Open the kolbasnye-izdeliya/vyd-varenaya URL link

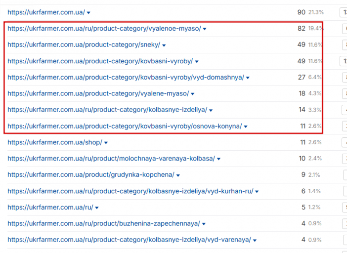tap(129, 240)
